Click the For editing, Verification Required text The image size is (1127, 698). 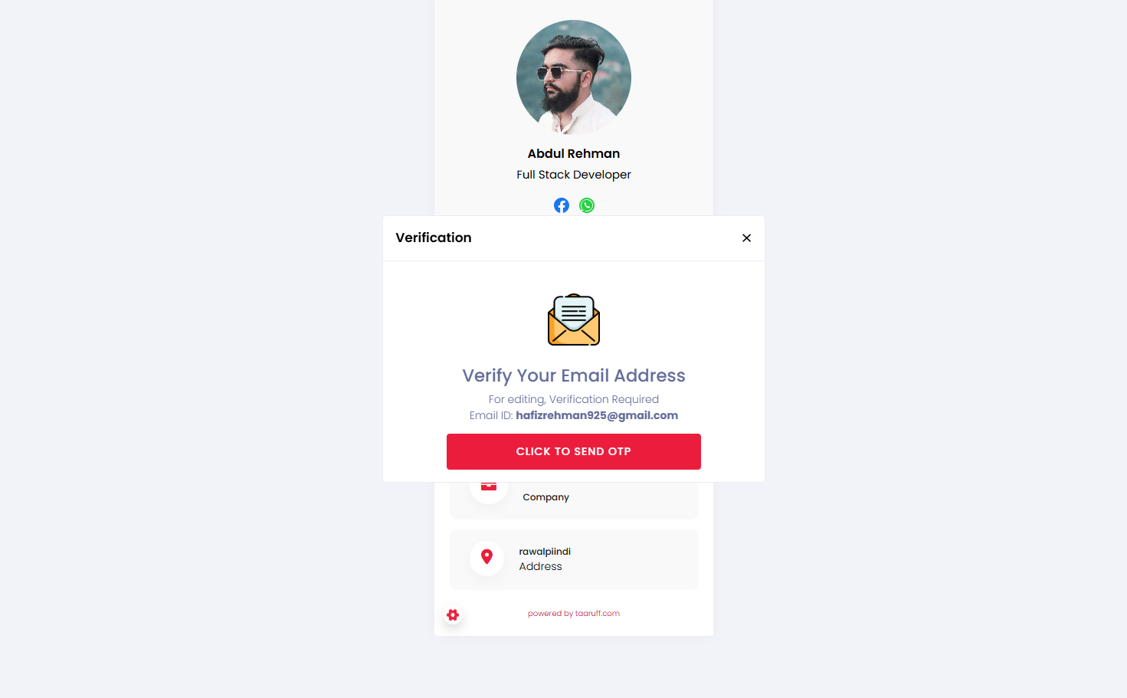[574, 399]
